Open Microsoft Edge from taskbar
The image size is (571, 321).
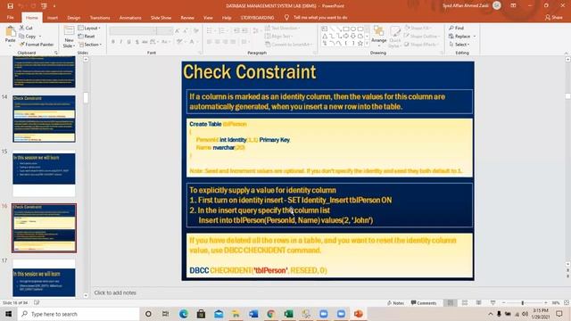(x=184, y=314)
